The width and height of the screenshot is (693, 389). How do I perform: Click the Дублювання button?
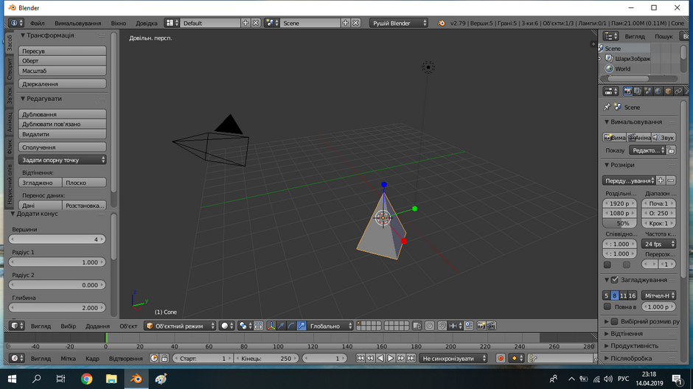[63, 114]
